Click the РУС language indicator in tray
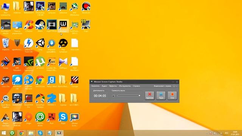The image size is (242, 136). pyautogui.click(x=226, y=133)
